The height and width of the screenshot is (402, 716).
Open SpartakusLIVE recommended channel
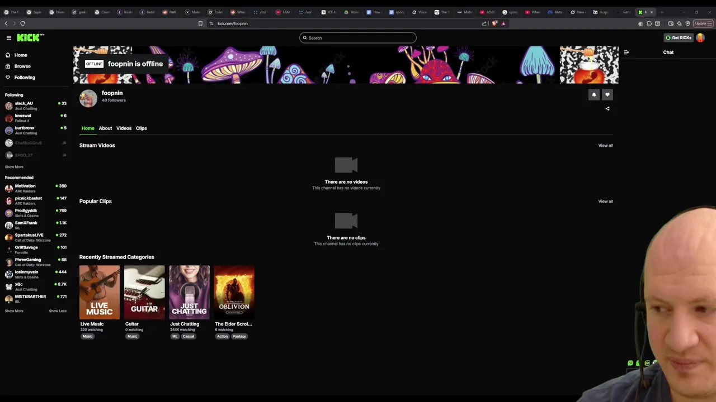pyautogui.click(x=35, y=237)
